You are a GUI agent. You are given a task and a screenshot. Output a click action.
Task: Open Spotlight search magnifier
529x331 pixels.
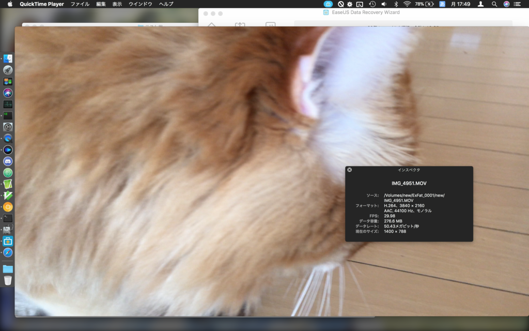tap(494, 4)
